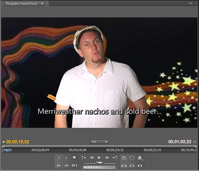Toggle safe margins overlay
This screenshot has height=171, width=199.
[x=132, y=158]
